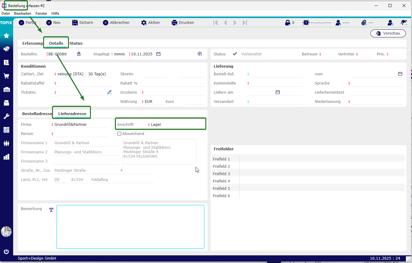Open the Fenster menu
The height and width of the screenshot is (263, 412).
(41, 13)
